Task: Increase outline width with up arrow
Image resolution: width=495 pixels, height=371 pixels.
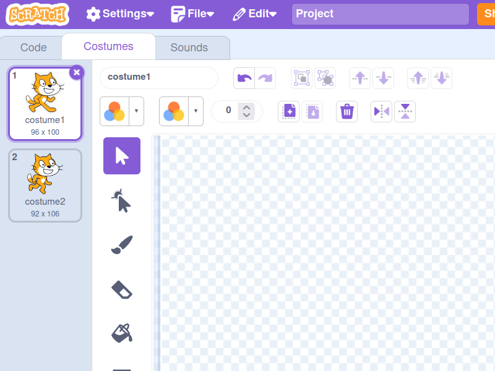Action: [x=246, y=107]
